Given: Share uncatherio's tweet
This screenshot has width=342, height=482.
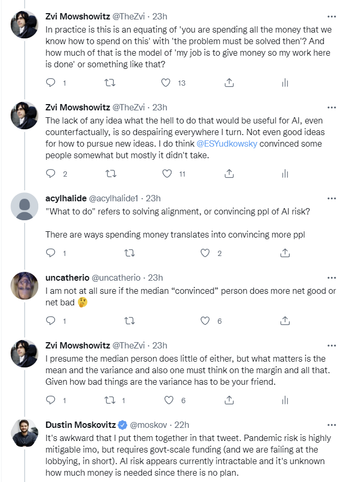Looking at the screenshot, I should click(x=285, y=320).
